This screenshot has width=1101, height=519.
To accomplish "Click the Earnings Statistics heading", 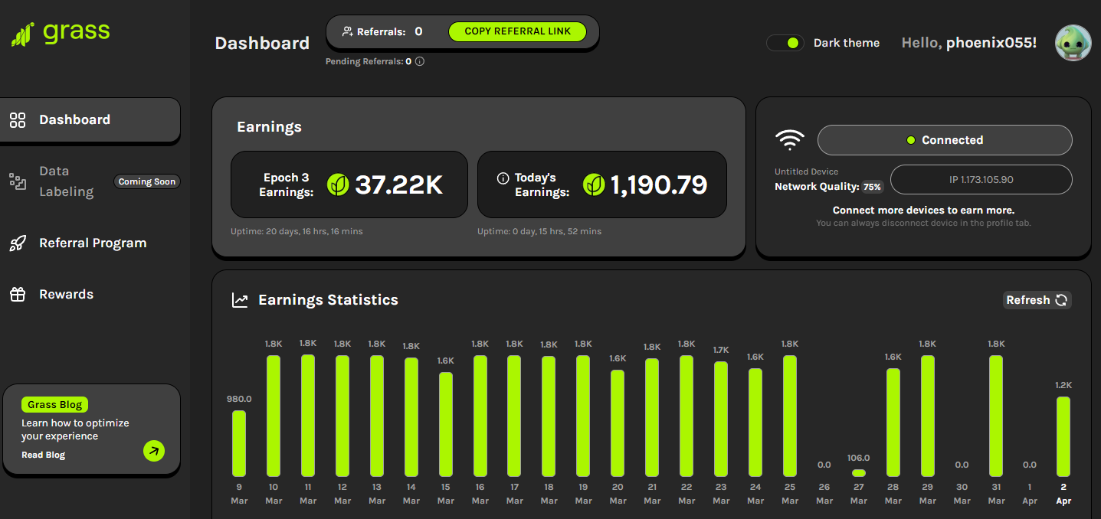I will 328,300.
